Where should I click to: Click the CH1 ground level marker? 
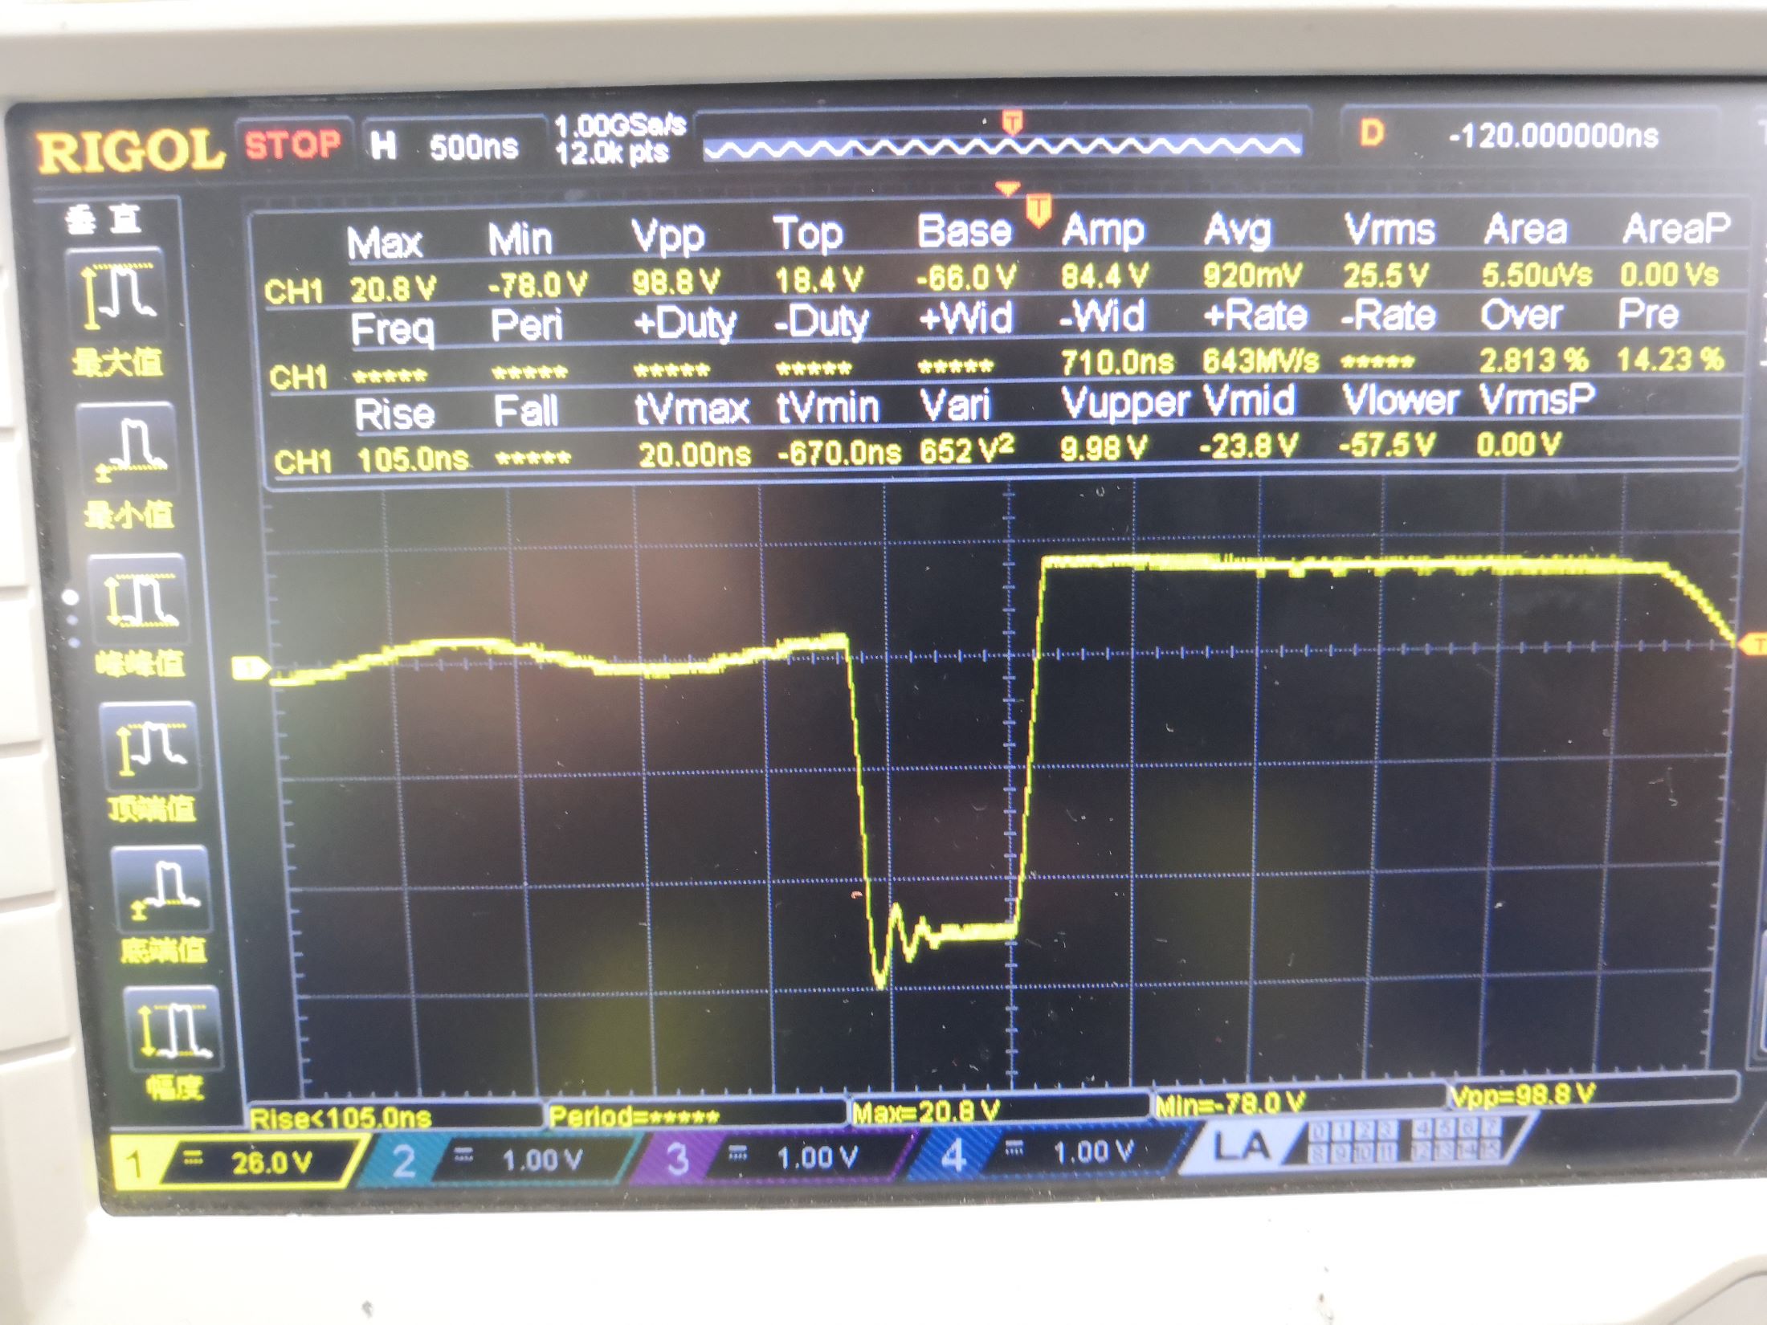pos(249,668)
